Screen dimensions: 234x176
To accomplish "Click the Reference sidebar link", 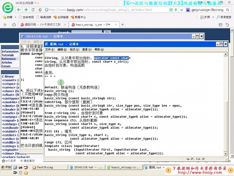I will pos(9,59).
